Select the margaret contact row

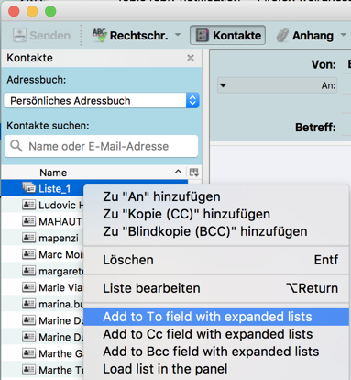tap(43, 271)
